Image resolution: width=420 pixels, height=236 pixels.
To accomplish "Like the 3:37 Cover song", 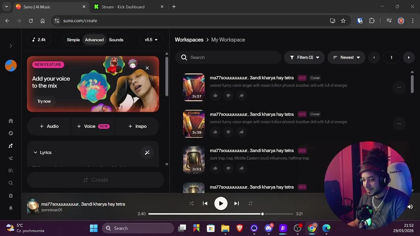I will click(215, 95).
